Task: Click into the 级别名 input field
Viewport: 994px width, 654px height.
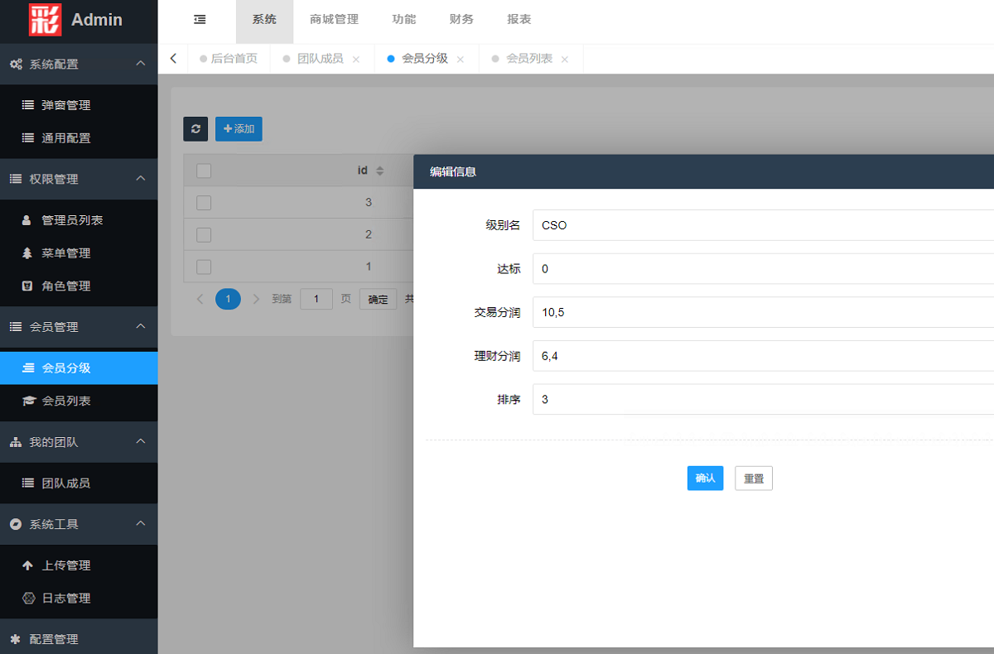Action: (x=762, y=225)
